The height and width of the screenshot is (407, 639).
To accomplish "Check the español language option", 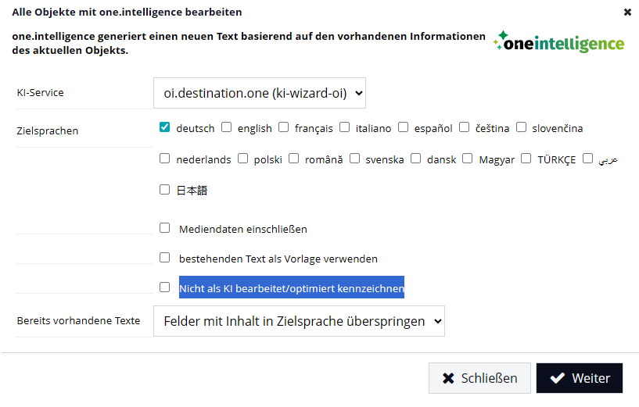I will pos(404,127).
